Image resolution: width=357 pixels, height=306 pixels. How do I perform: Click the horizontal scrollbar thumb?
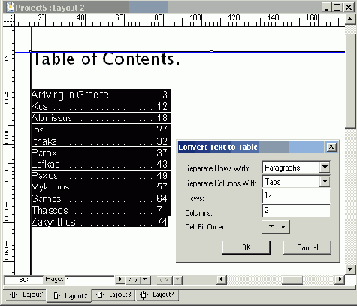tap(292, 280)
